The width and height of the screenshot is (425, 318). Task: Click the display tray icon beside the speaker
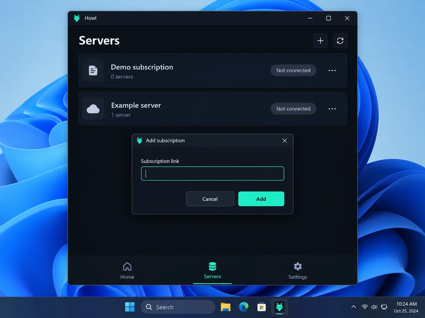coord(384,307)
